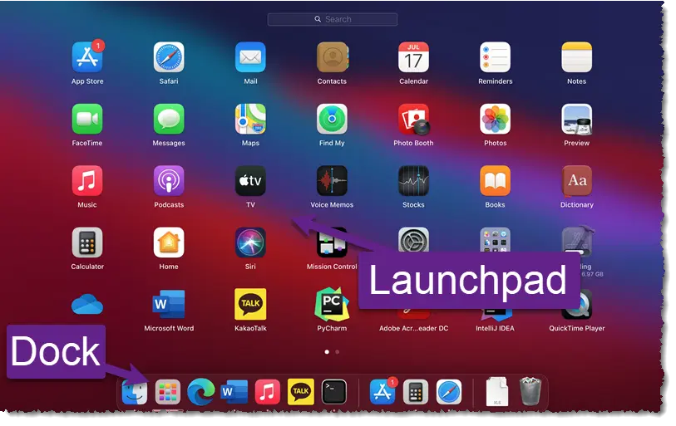The width and height of the screenshot is (676, 426).
Task: Launch the Reminders app
Action: [x=495, y=57]
